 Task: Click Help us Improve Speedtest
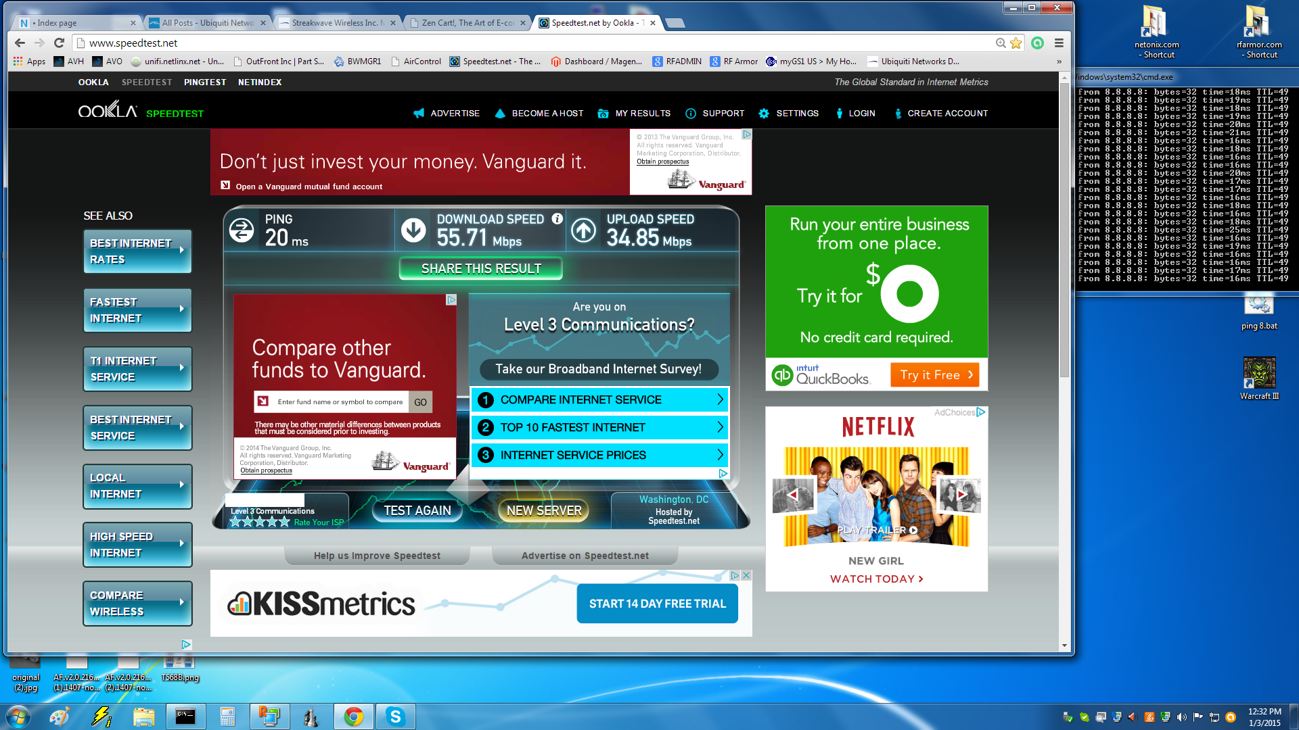click(377, 556)
